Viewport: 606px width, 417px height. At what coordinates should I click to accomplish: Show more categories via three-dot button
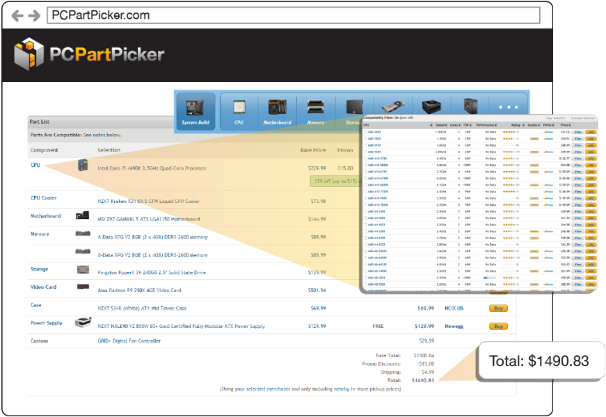[x=509, y=108]
